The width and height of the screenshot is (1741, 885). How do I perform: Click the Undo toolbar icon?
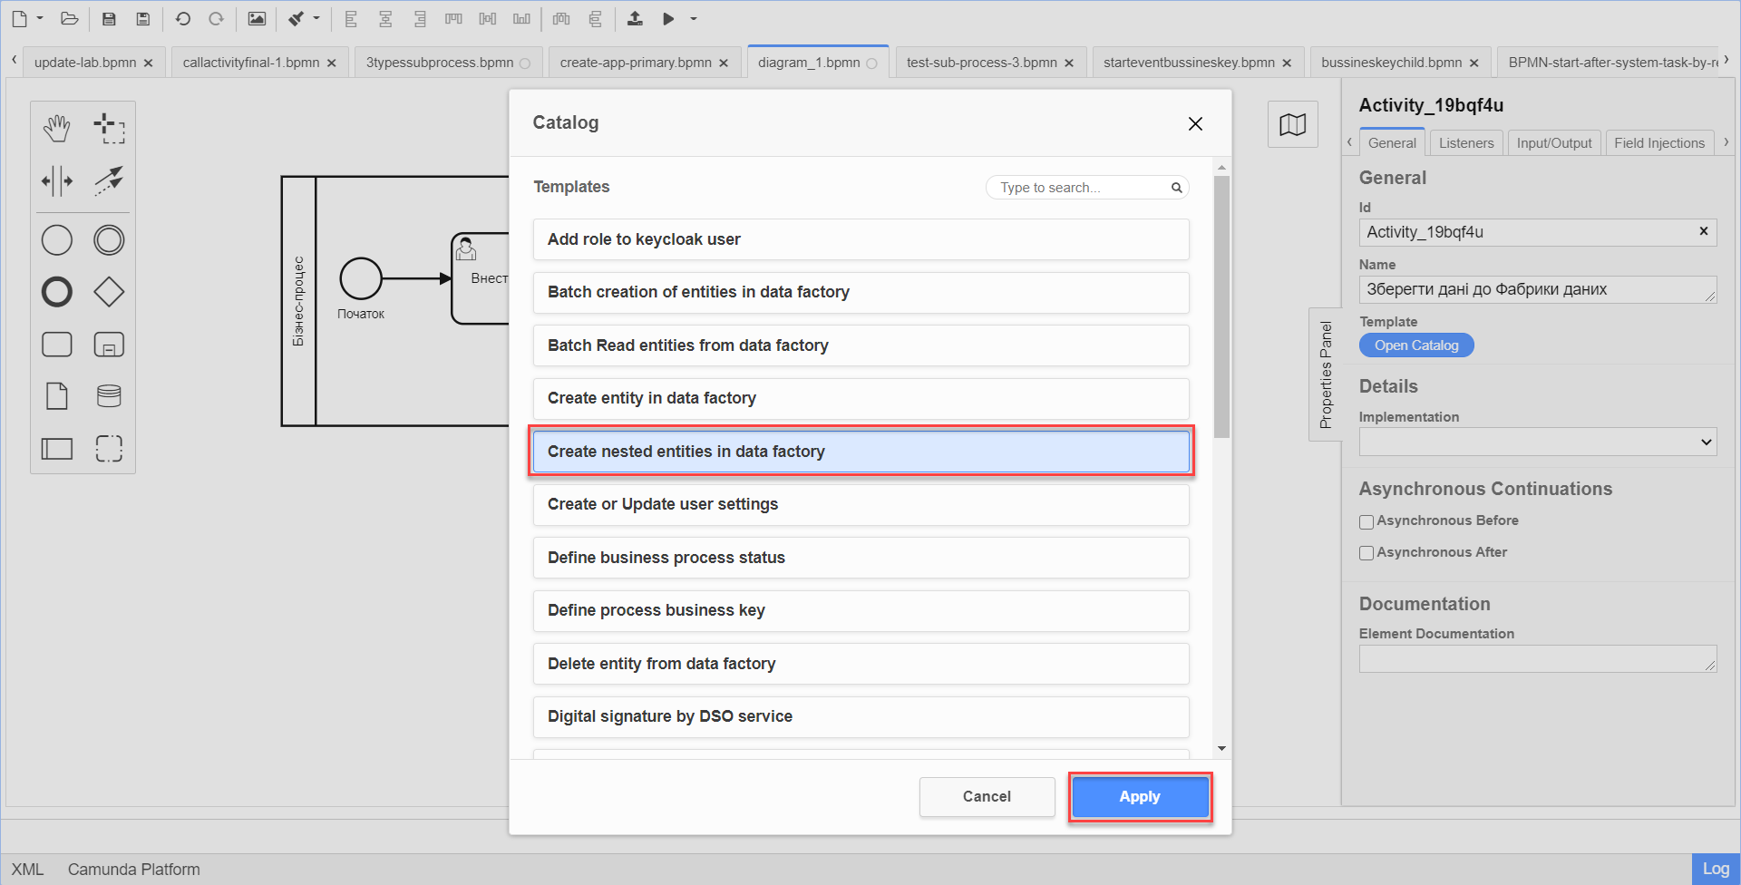click(182, 18)
